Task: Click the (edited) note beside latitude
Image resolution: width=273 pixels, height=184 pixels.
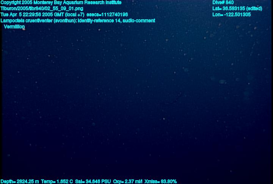Action: tap(254, 9)
